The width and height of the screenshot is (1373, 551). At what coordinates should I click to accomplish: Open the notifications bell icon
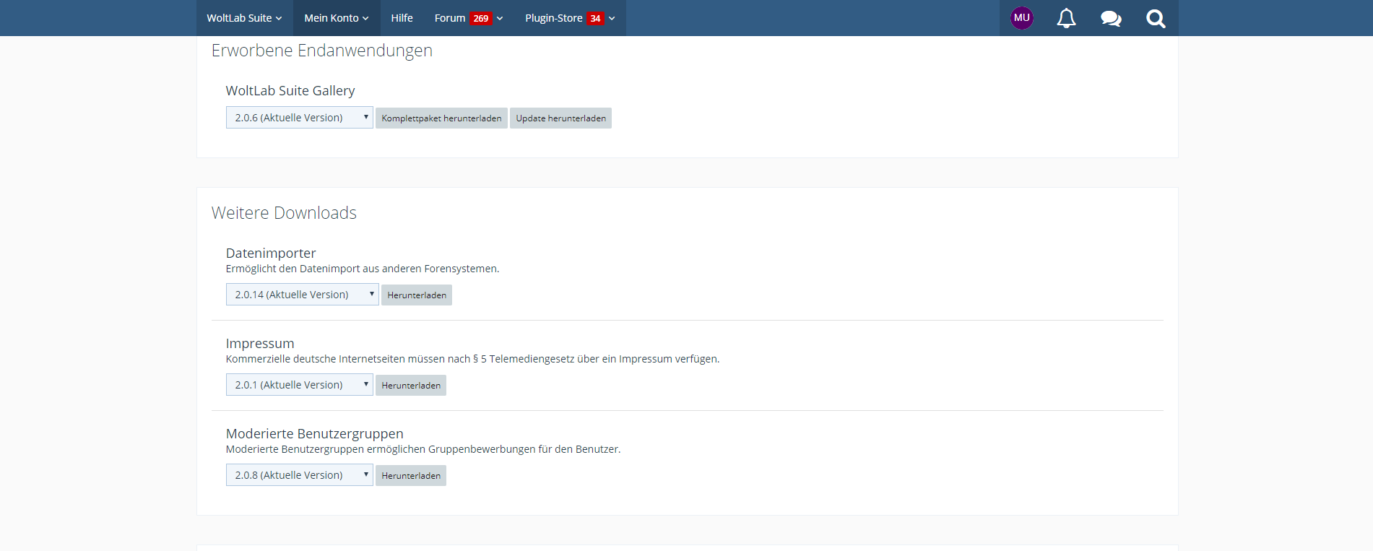click(1066, 18)
